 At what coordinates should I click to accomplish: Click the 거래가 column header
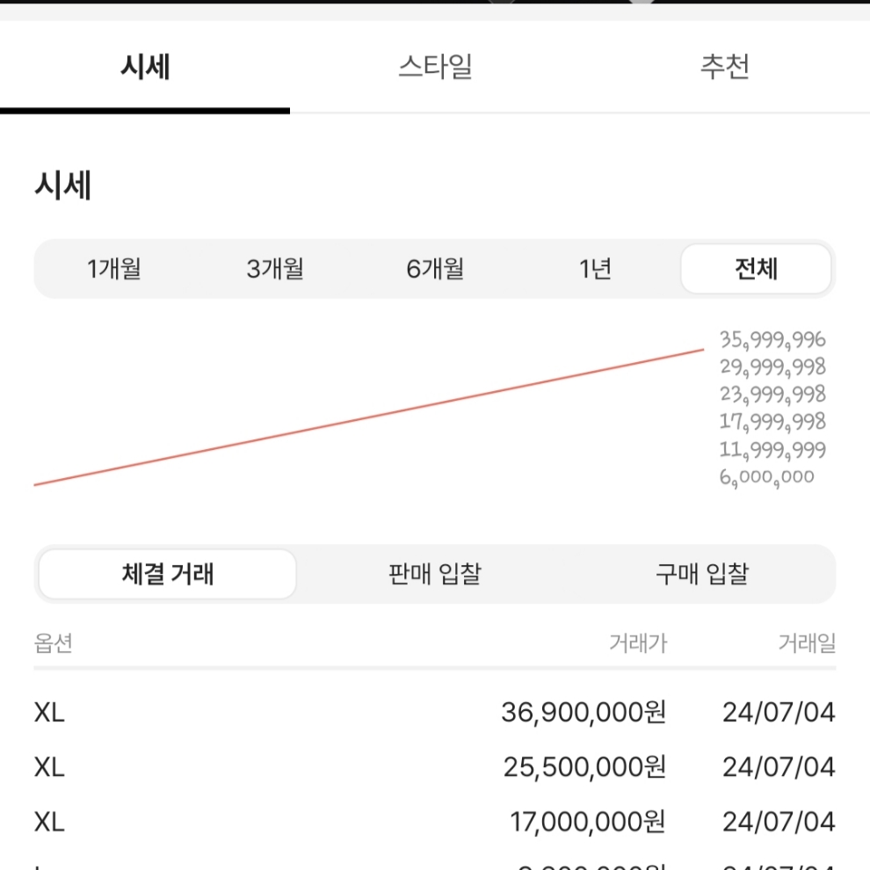coord(638,643)
